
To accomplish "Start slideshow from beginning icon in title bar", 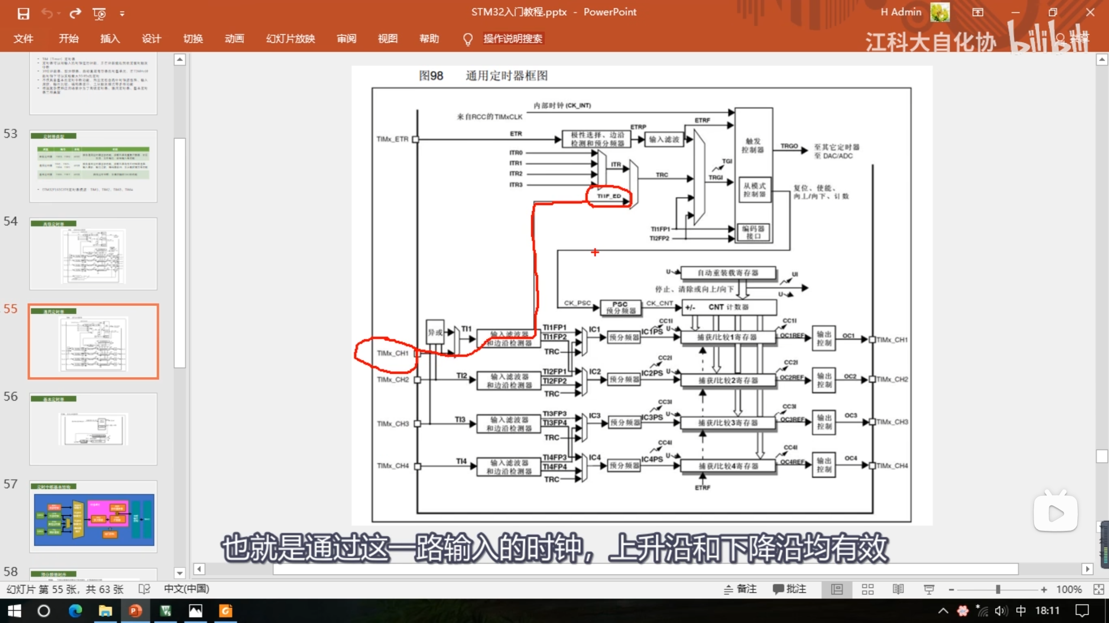I will pos(99,13).
